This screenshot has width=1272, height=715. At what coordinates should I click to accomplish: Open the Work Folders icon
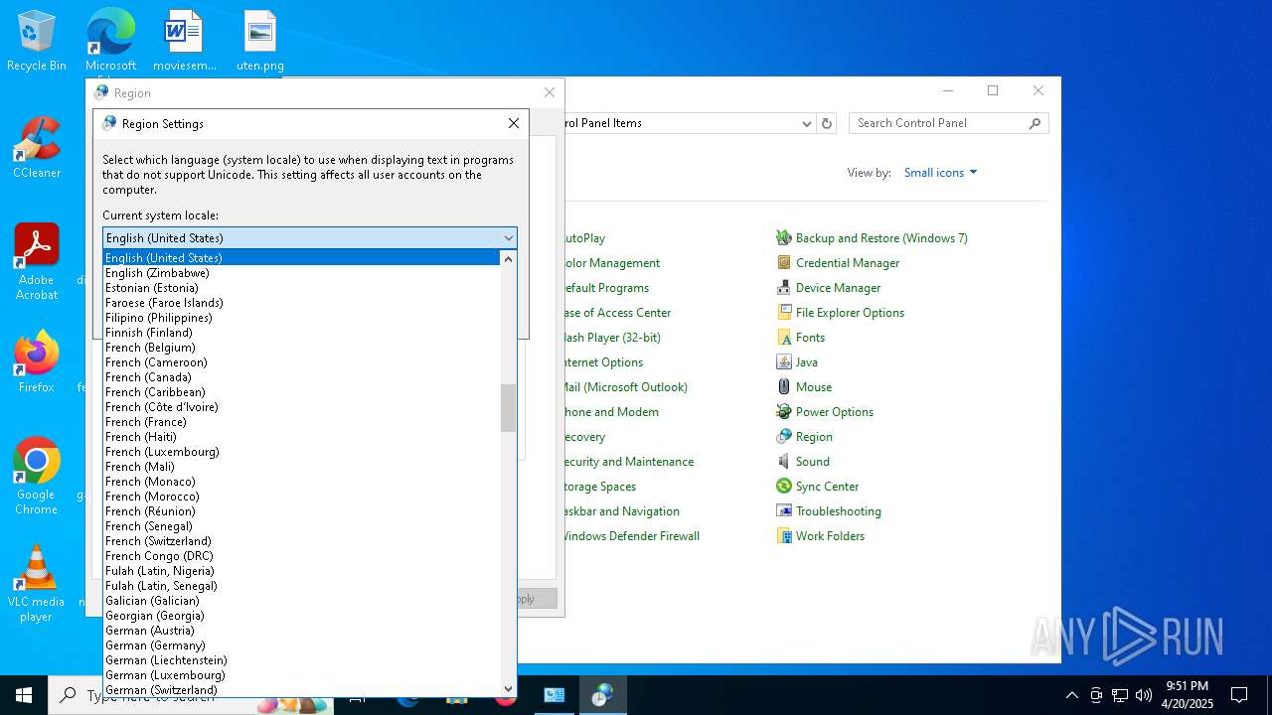coord(784,536)
